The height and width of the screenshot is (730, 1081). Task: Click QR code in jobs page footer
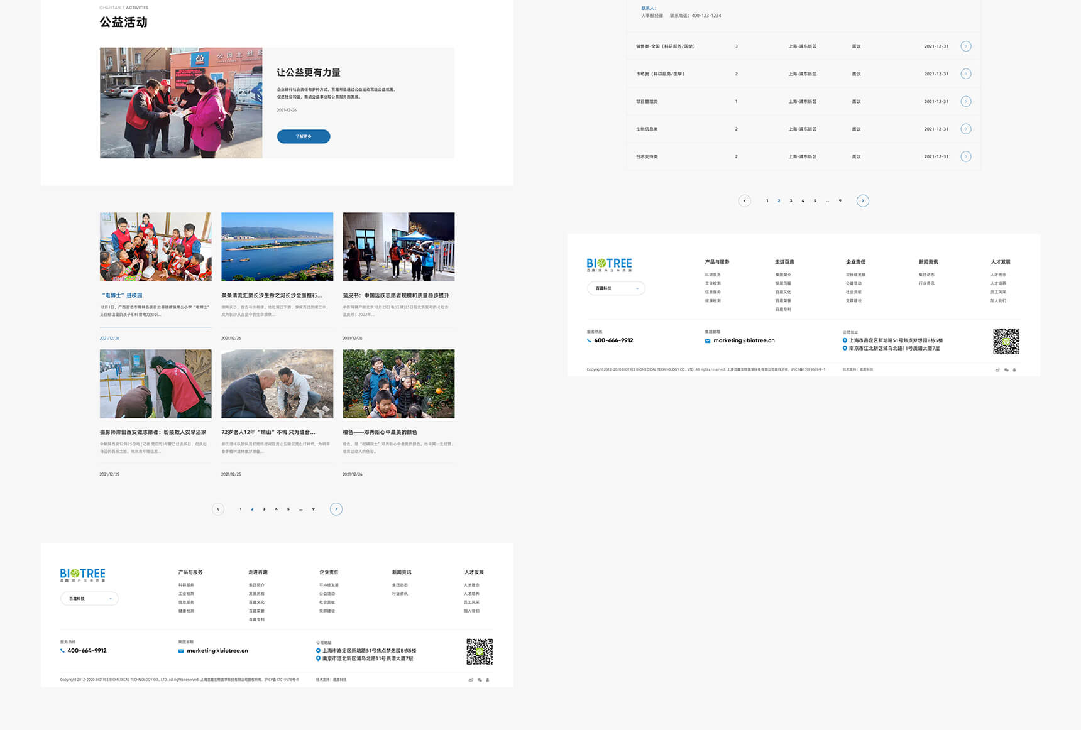pos(1006,342)
